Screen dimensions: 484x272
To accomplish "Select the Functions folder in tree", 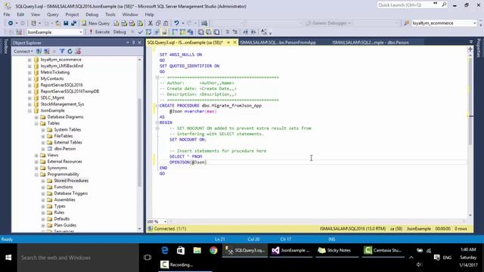I will point(64,187).
